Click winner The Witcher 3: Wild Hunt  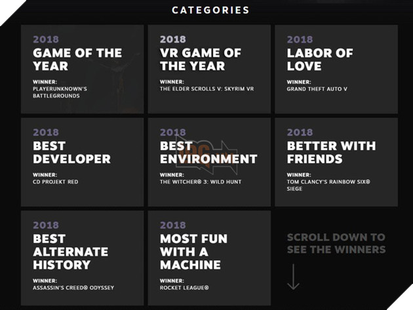coord(201,182)
